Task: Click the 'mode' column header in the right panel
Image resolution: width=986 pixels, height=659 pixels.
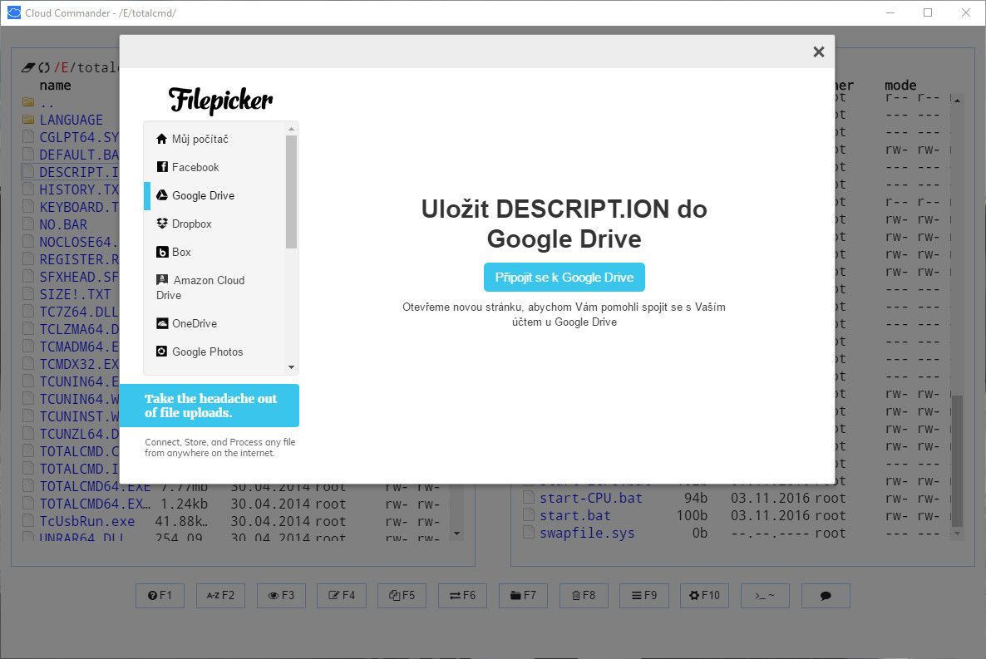Action: (x=900, y=85)
